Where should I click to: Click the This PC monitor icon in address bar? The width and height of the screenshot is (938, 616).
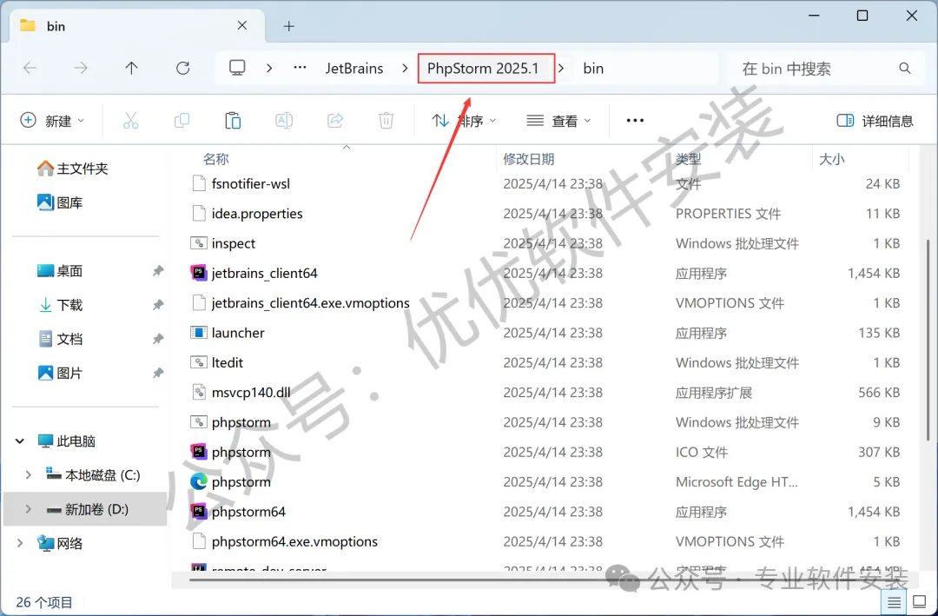click(x=237, y=68)
